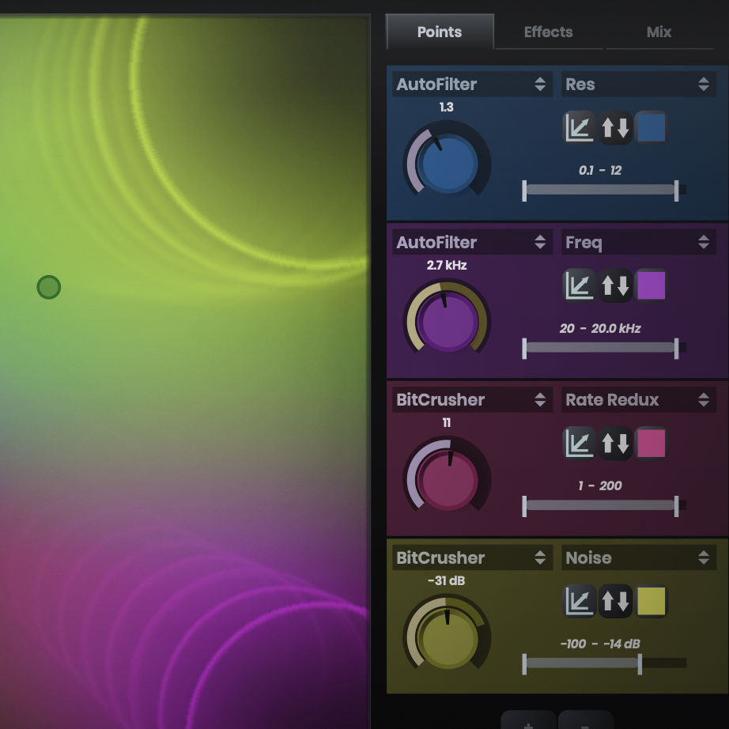Click the blue color swatch for Res
Viewport: 729px width, 729px height.
651,127
